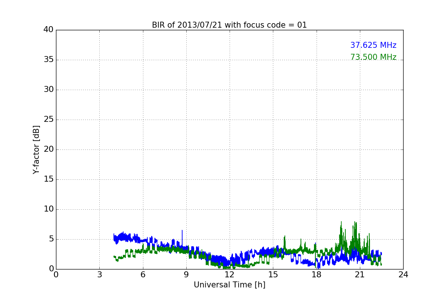
Task: Click the y-axis tick label 25
Action: pyautogui.click(x=48, y=120)
